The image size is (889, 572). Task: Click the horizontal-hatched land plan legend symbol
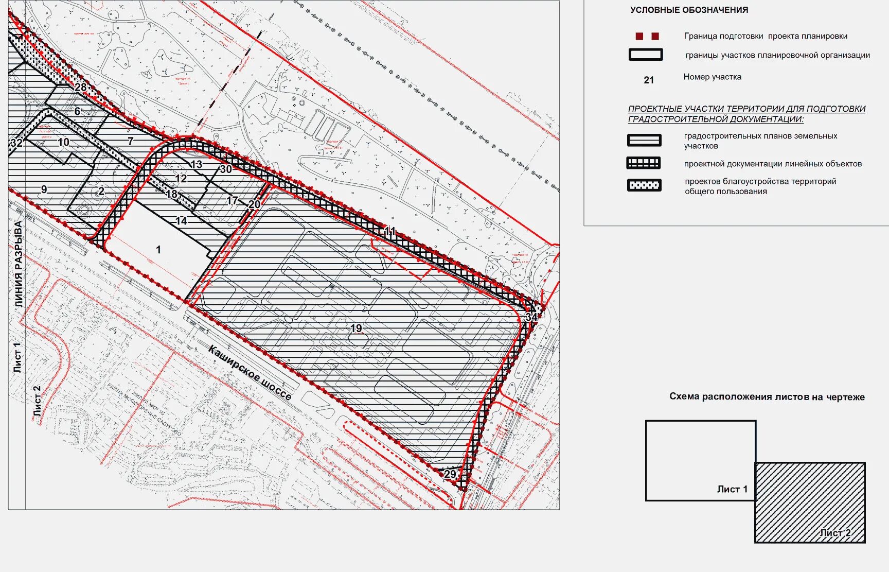tap(644, 140)
